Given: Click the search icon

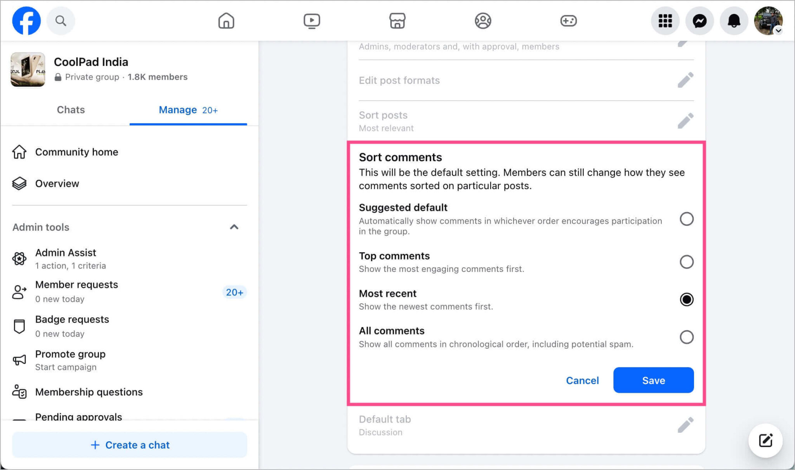Looking at the screenshot, I should [61, 21].
